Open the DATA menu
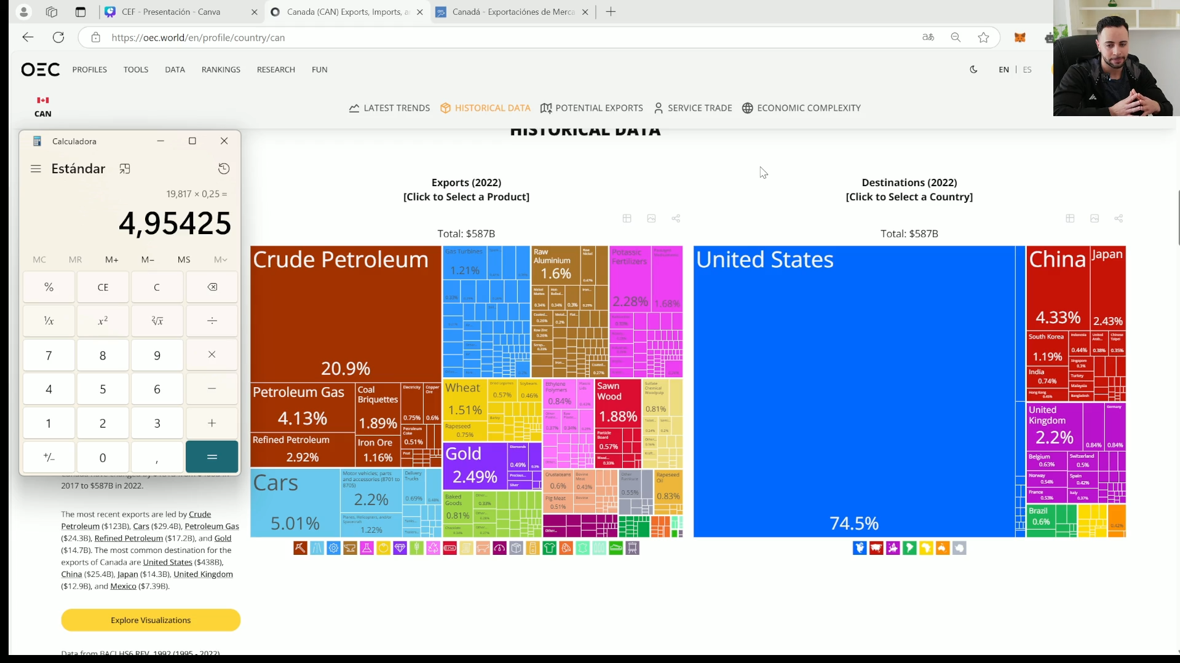Viewport: 1180px width, 663px height. (175, 69)
